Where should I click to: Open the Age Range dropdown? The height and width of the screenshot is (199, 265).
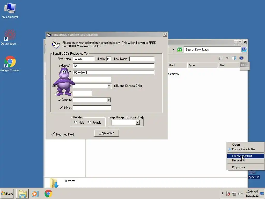point(138,122)
